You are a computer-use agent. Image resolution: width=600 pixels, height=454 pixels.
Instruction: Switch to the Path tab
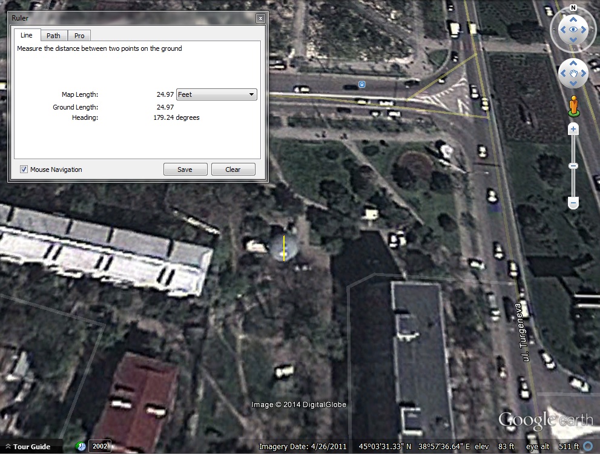(x=53, y=36)
